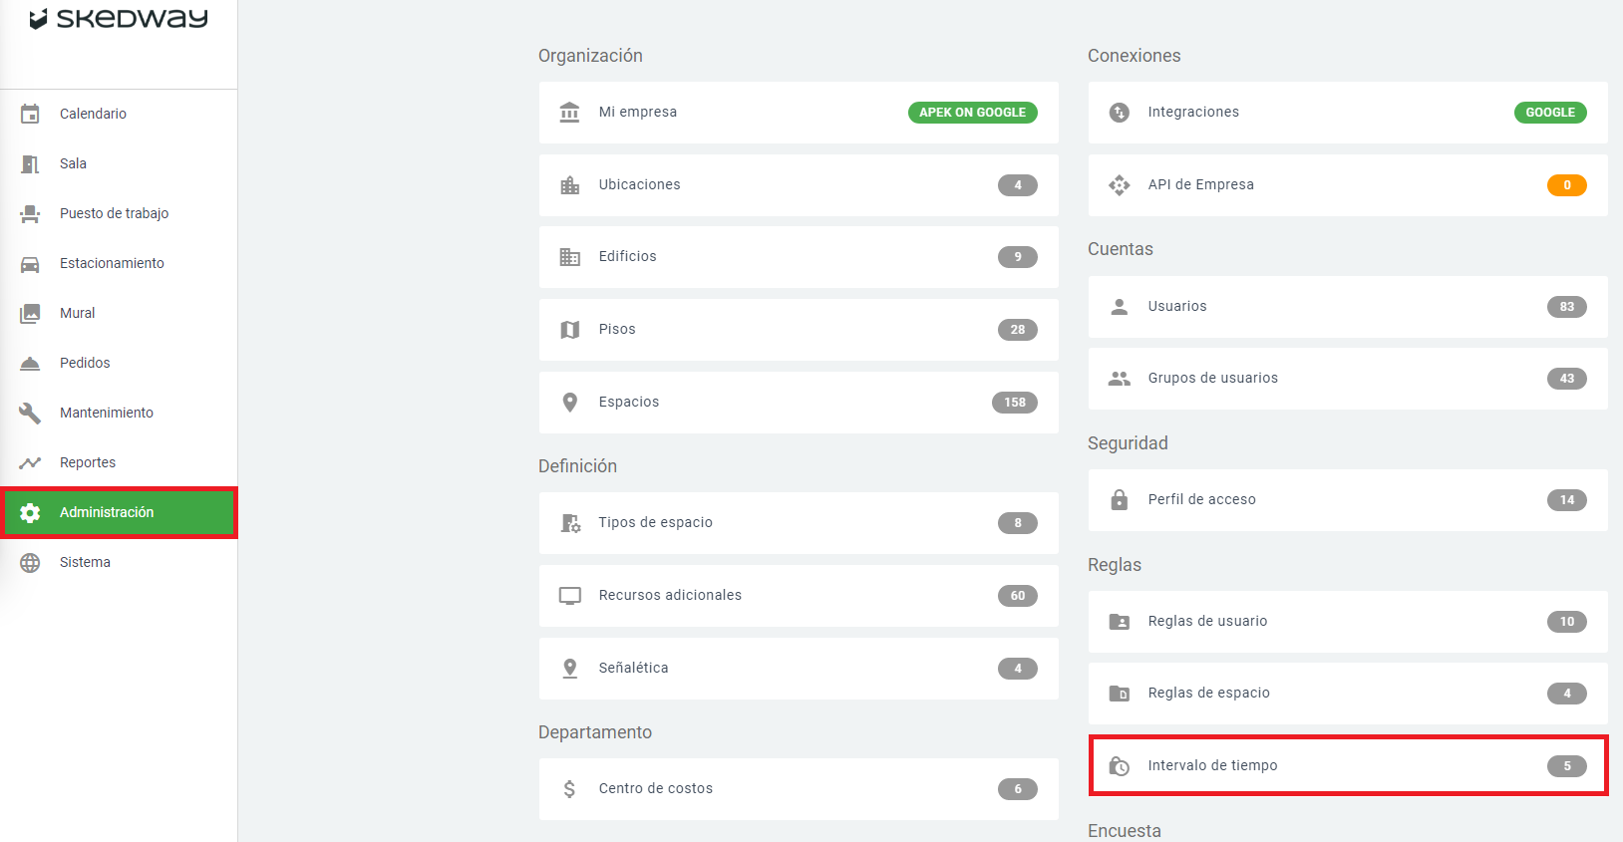Click the Reportes chart line icon
1623x842 pixels.
[x=30, y=462]
